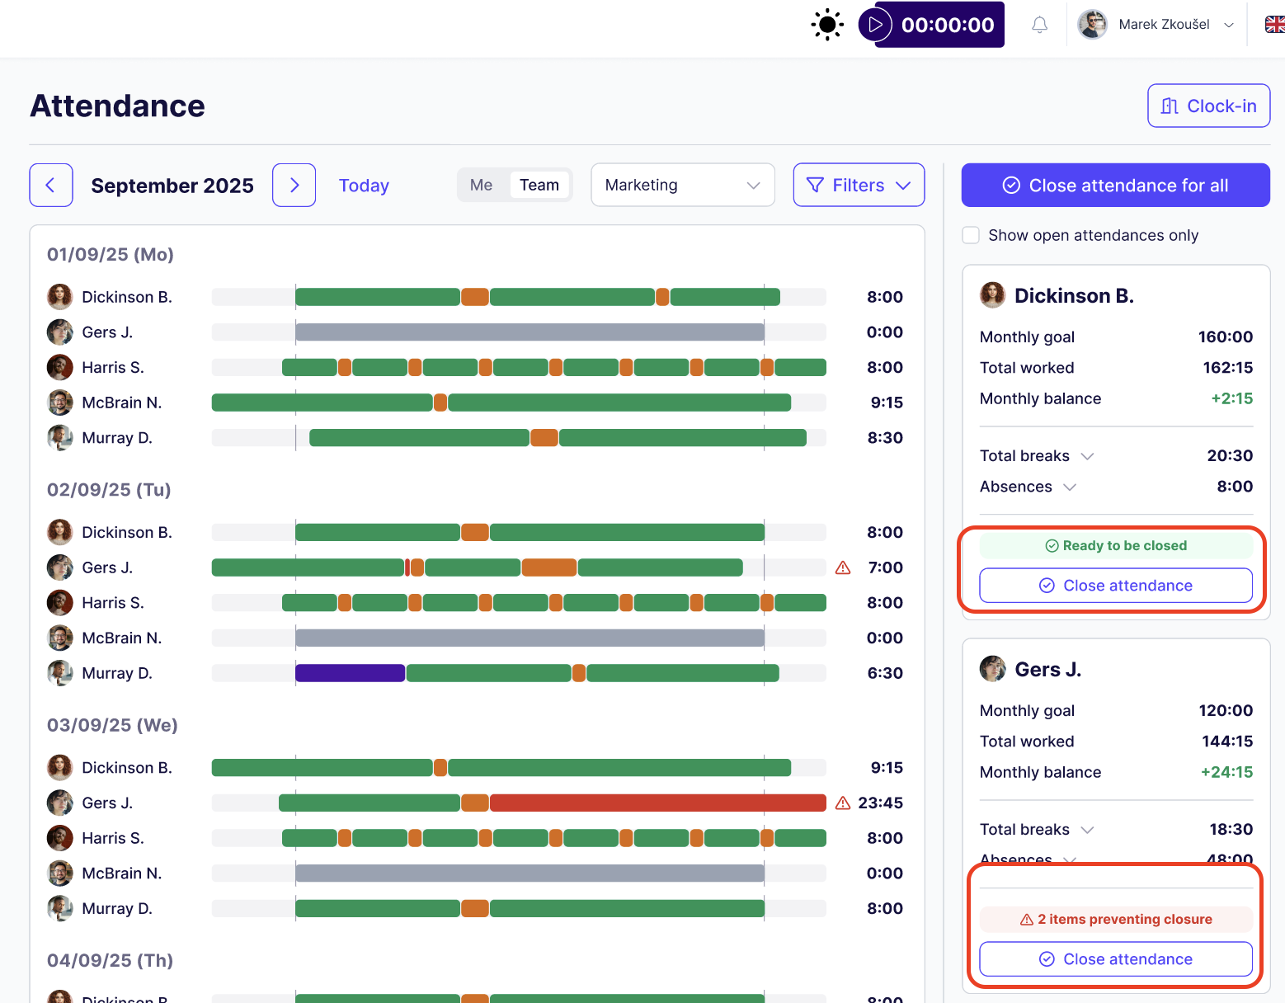Expand Dickinson B. Total breaks
The width and height of the screenshot is (1285, 1003).
(x=1087, y=456)
